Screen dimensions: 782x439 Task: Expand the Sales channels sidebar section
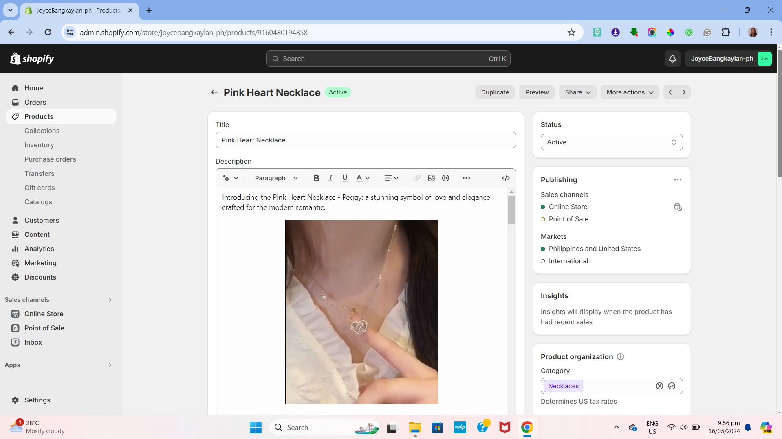[x=110, y=300]
